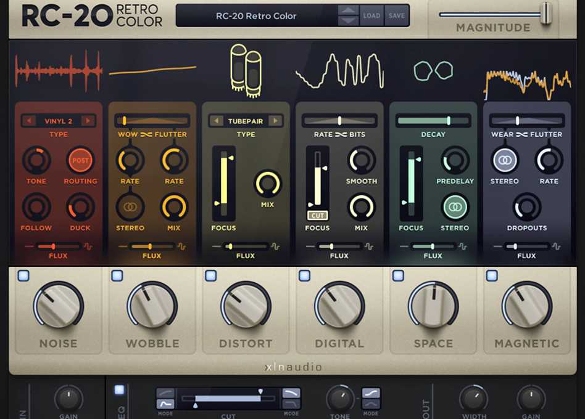This screenshot has width=585, height=419.
Task: Click the LOAD preset button
Action: pos(373,15)
